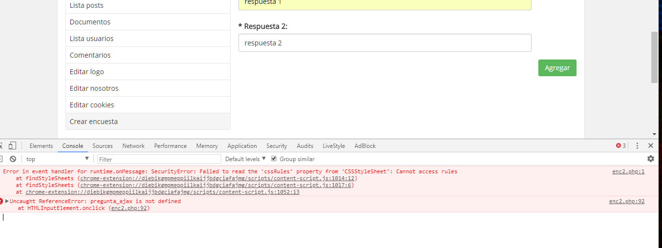Image resolution: width=662 pixels, height=248 pixels.
Task: Clear the console with the clear icon
Action: point(13,159)
